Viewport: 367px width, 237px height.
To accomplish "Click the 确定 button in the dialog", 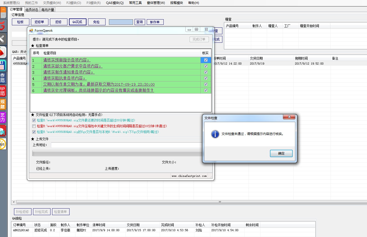I will [281, 153].
